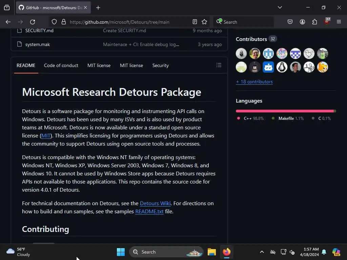The width and height of the screenshot is (347, 260).
Task: Click the C++ 98.8% language entry
Action: tap(251, 118)
